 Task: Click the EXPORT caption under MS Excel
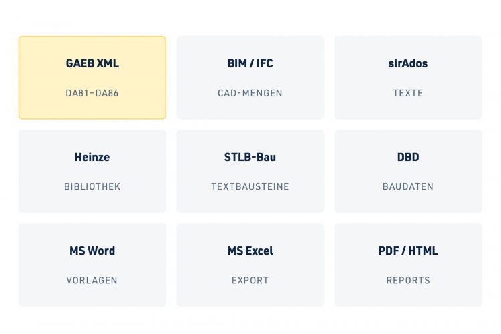pos(251,281)
